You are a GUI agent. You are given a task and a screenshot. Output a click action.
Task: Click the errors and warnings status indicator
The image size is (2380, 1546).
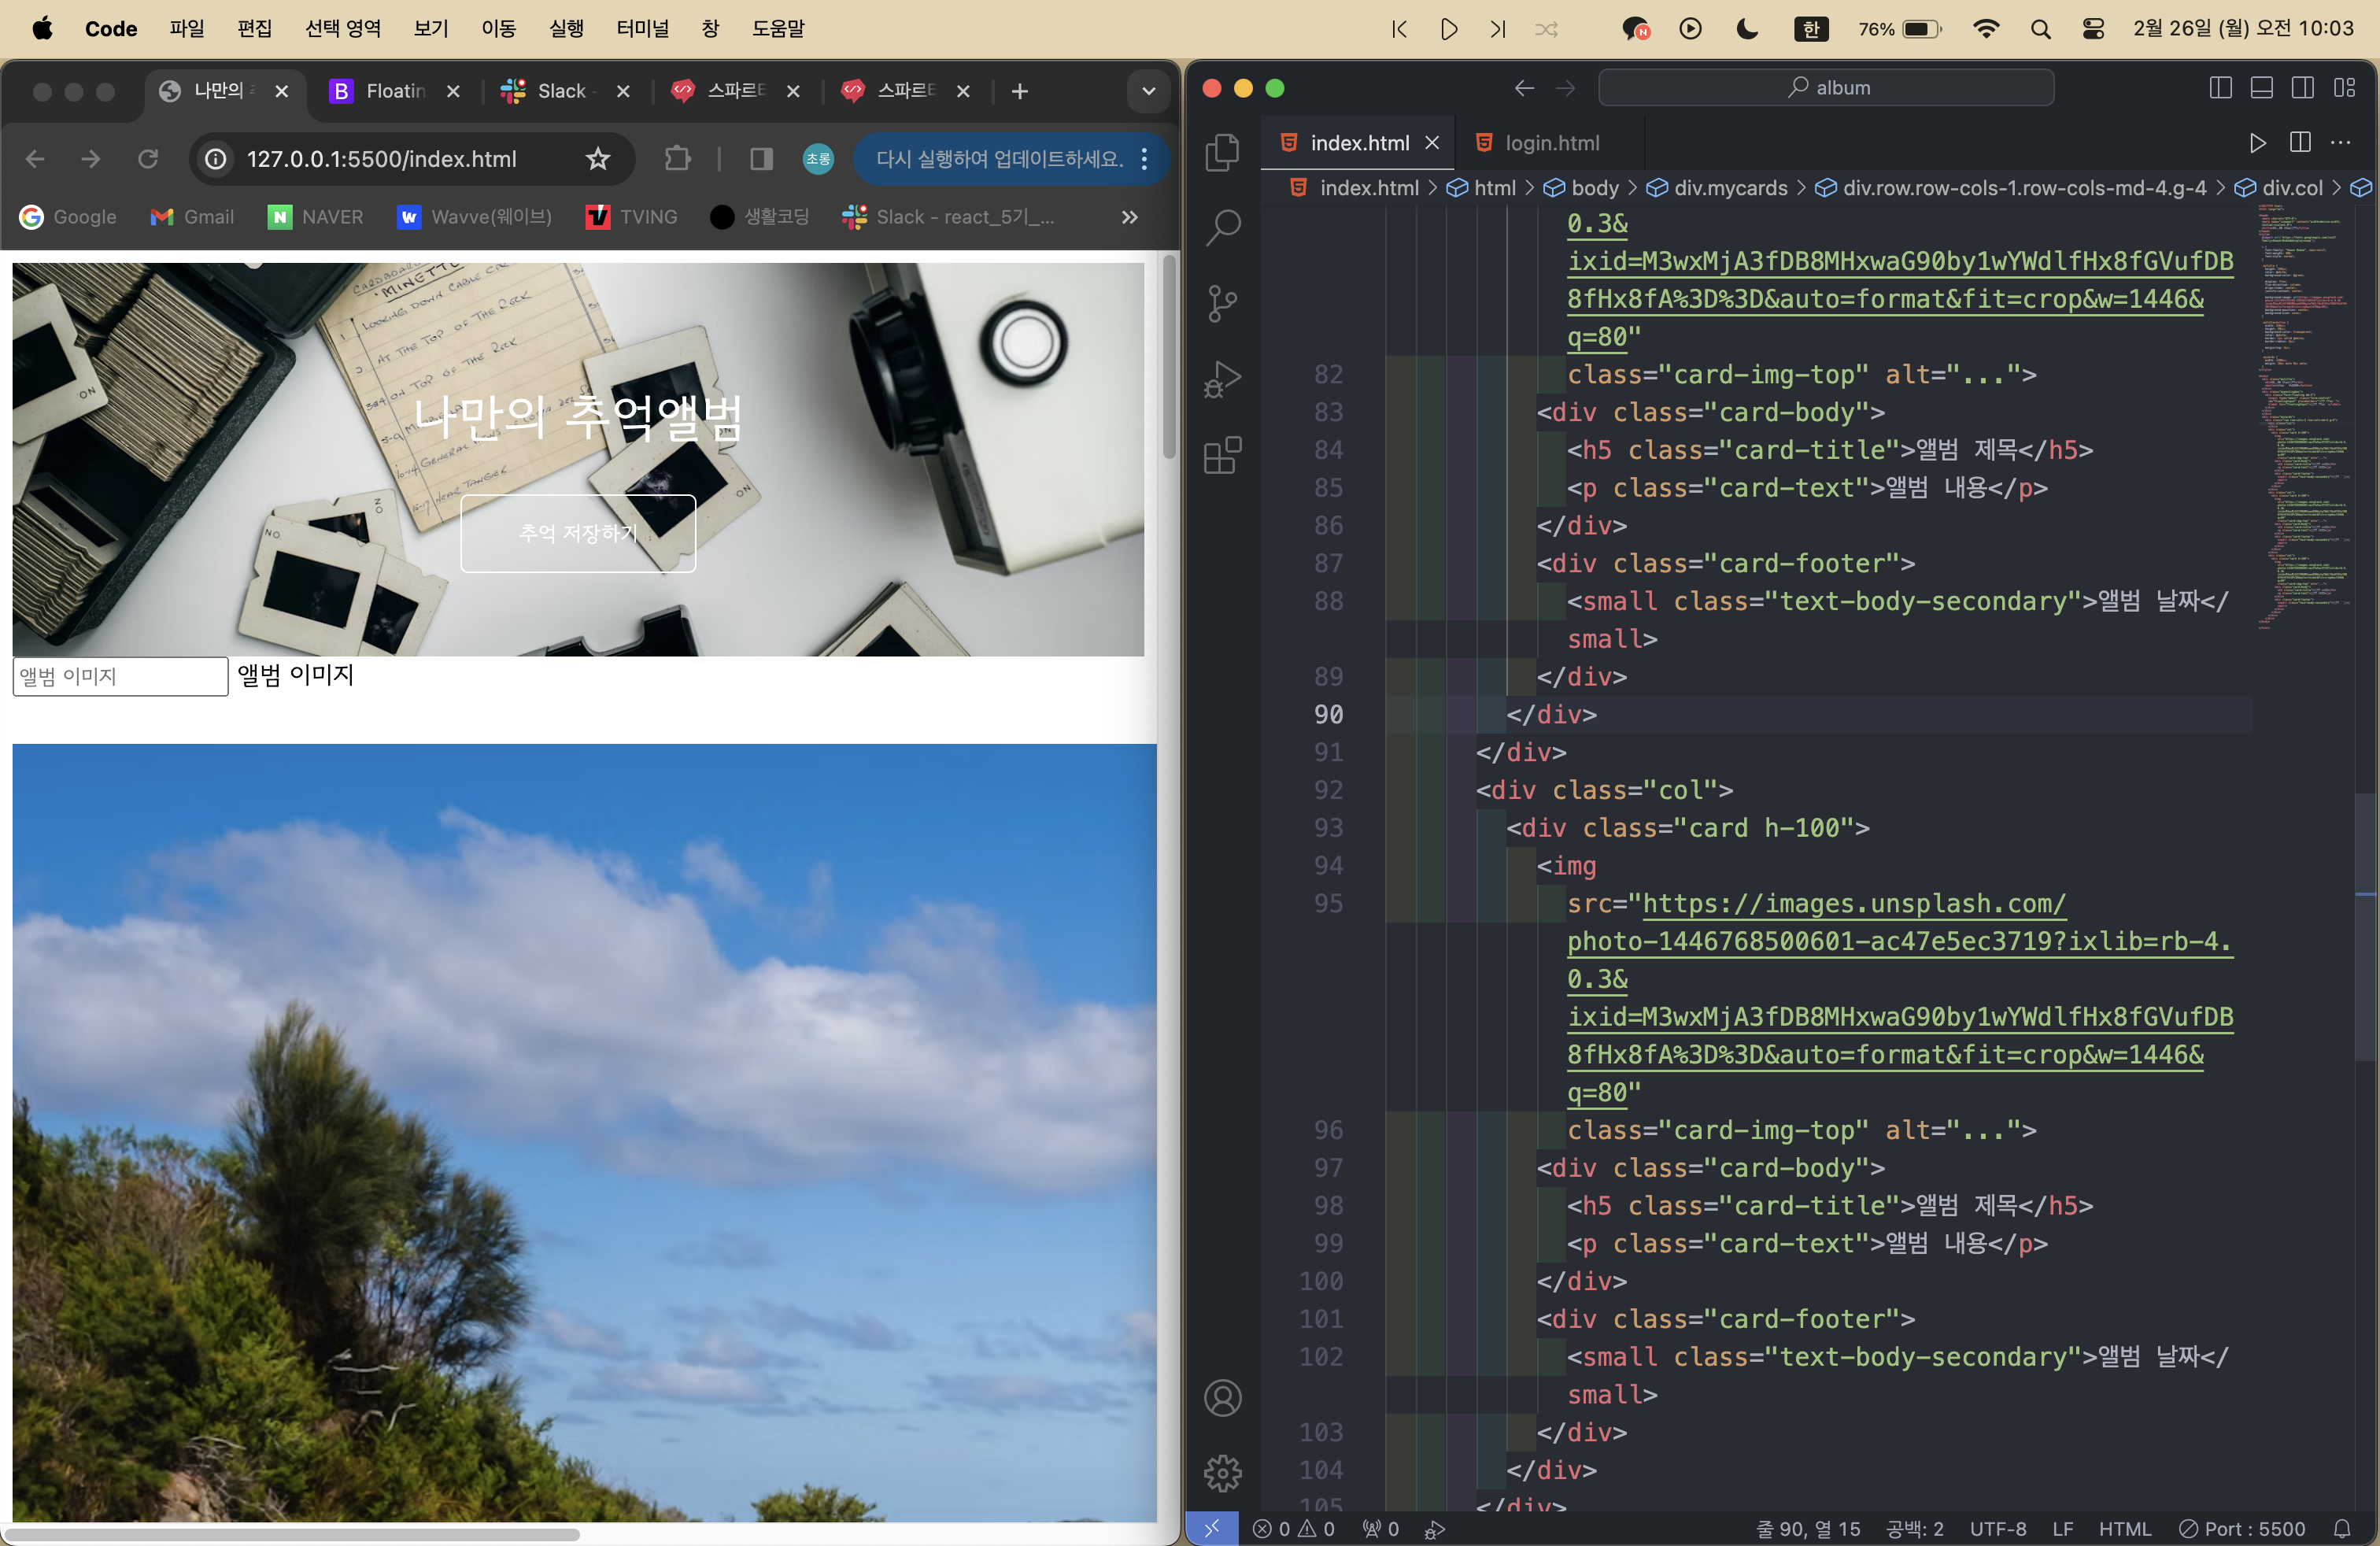click(x=1294, y=1528)
